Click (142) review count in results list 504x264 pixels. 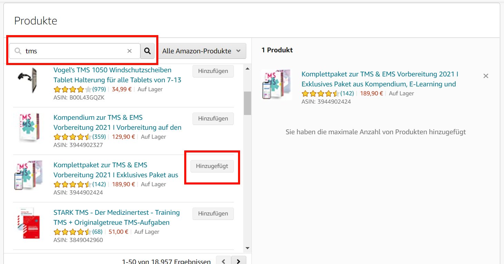99,184
